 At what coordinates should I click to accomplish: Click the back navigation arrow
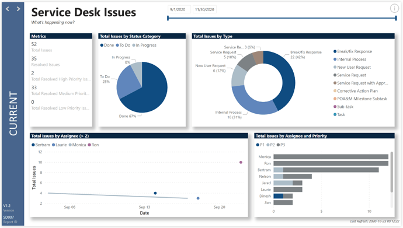[x=8, y=9]
